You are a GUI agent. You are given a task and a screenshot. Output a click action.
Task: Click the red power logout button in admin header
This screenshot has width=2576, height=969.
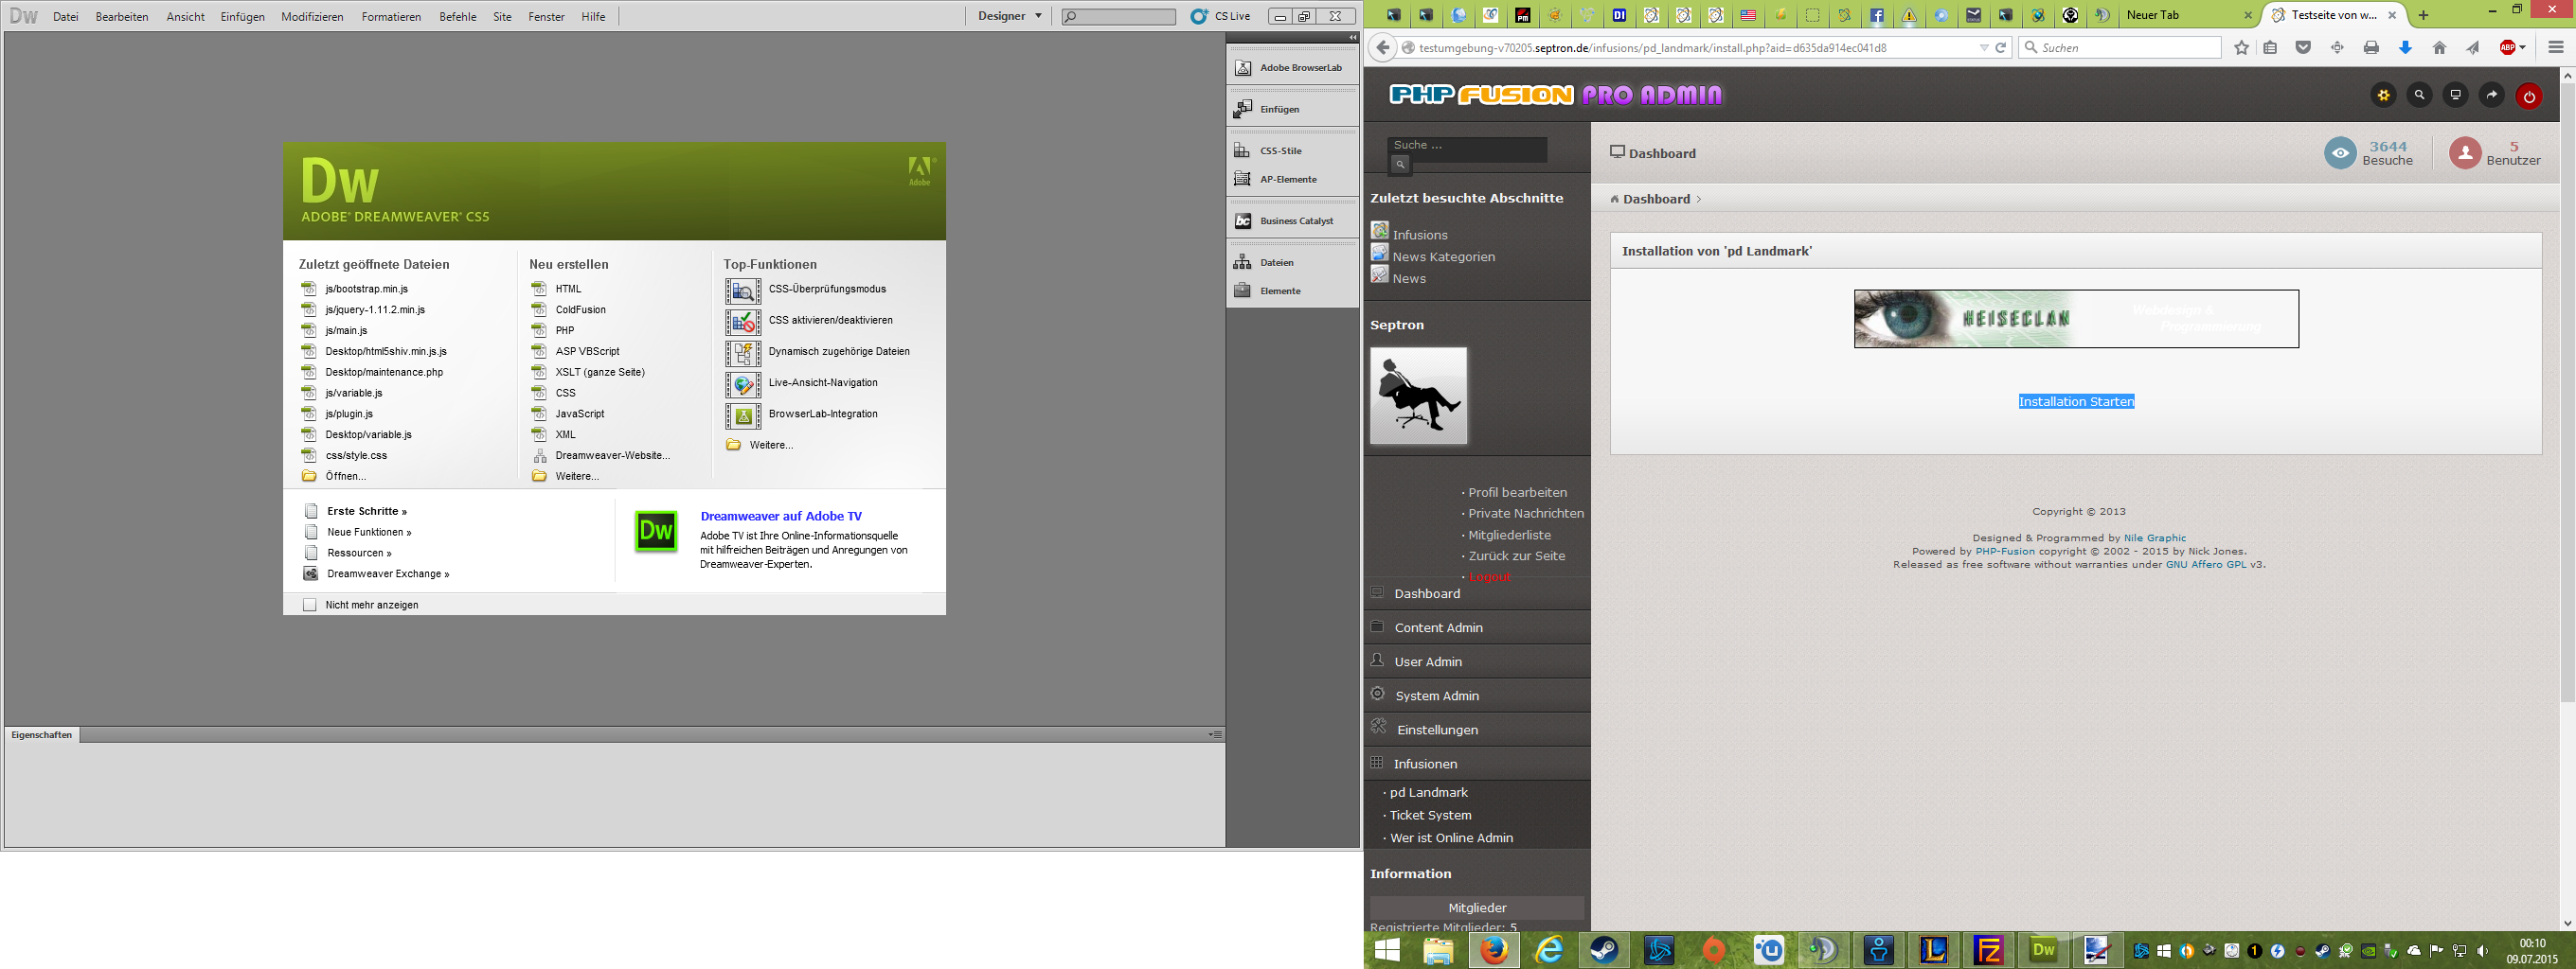point(2529,96)
